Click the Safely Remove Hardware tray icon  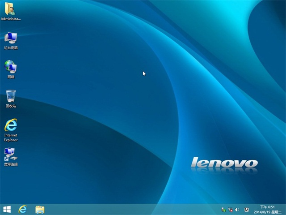click(223, 210)
